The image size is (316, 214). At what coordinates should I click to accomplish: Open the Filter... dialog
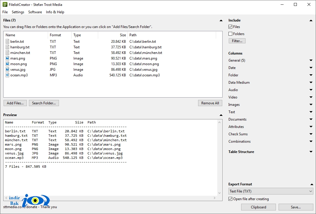237,41
